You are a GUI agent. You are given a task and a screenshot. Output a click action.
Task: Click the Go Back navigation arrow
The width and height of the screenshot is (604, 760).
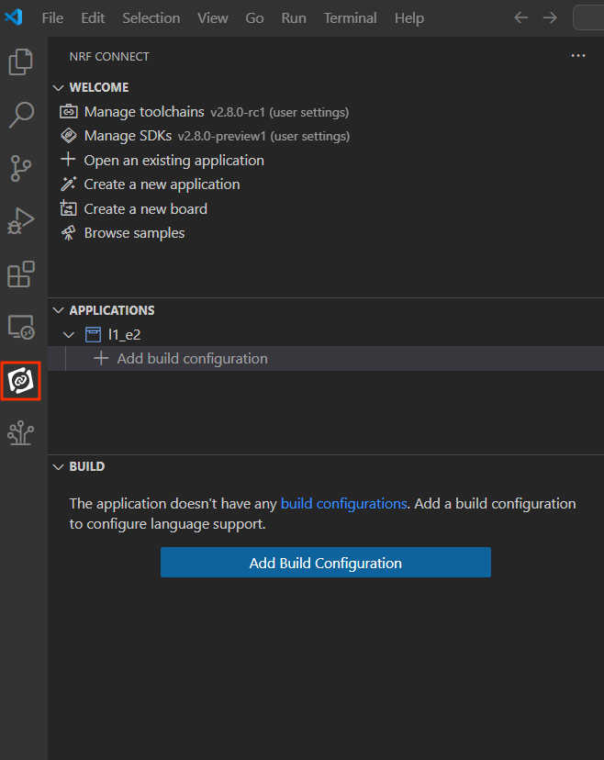tap(520, 17)
